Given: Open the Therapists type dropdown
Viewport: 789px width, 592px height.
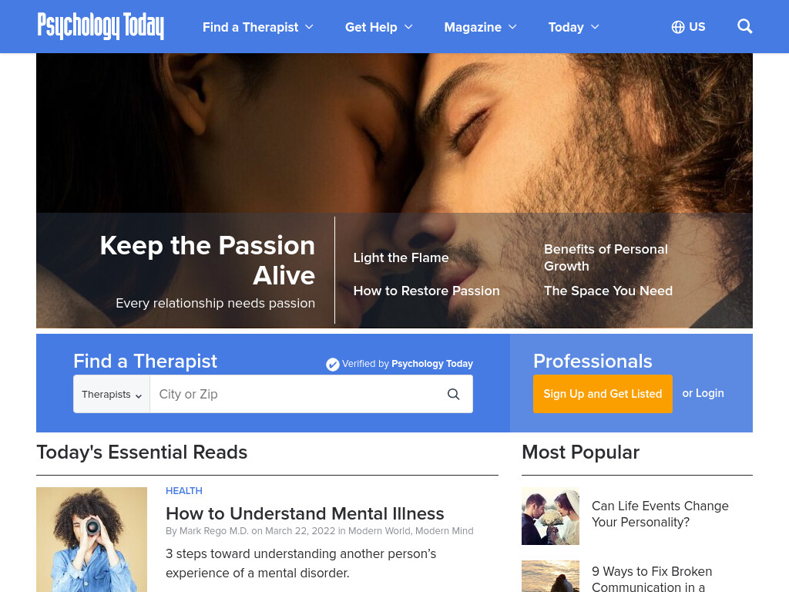Looking at the screenshot, I should (x=112, y=394).
